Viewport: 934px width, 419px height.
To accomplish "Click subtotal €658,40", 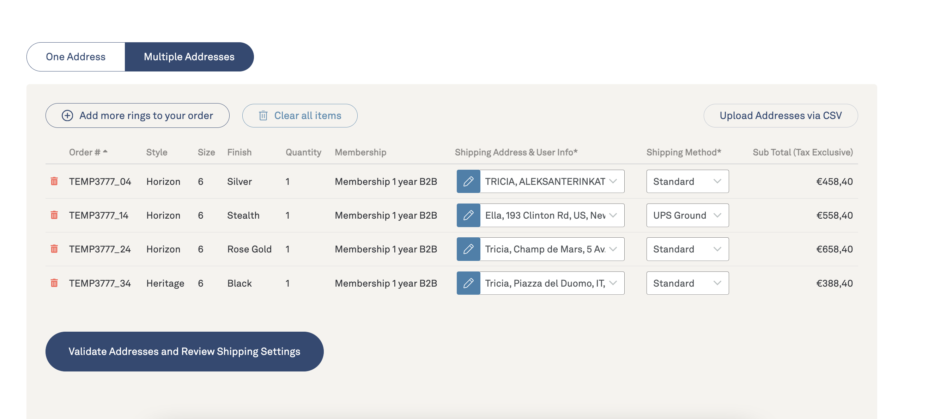I will 834,249.
